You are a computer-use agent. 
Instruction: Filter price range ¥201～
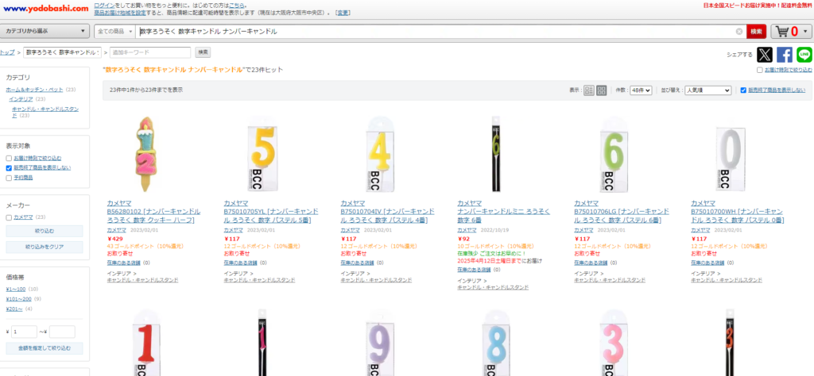point(14,309)
